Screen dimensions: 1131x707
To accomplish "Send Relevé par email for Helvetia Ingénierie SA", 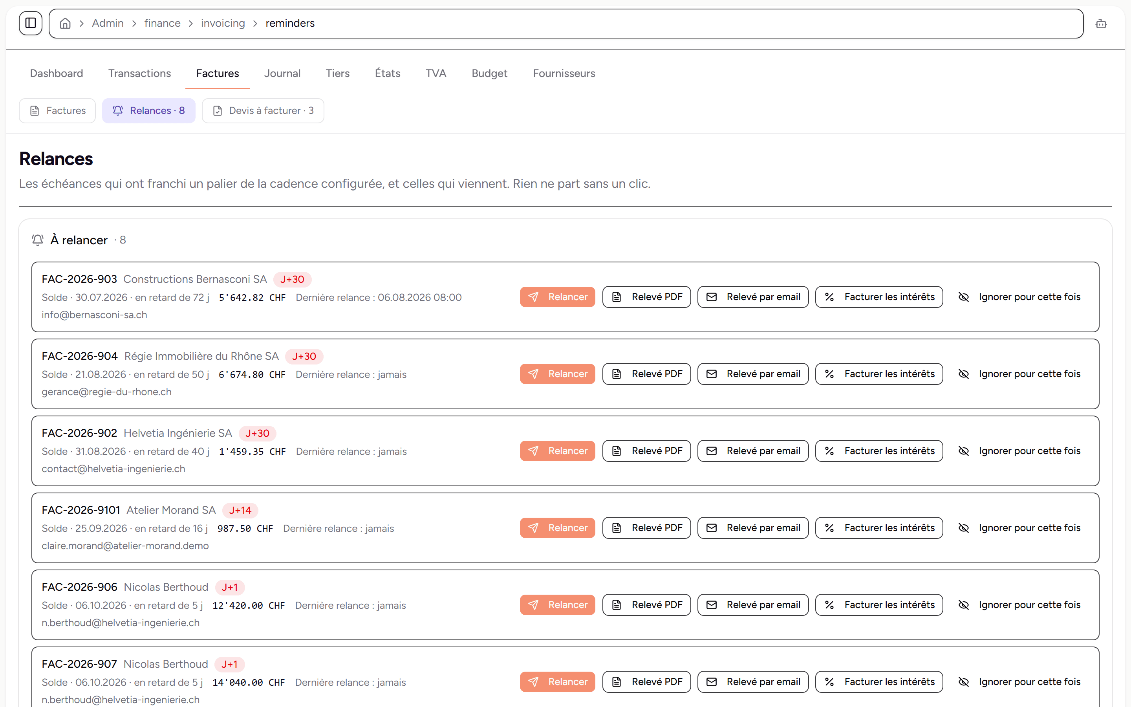I will click(753, 451).
